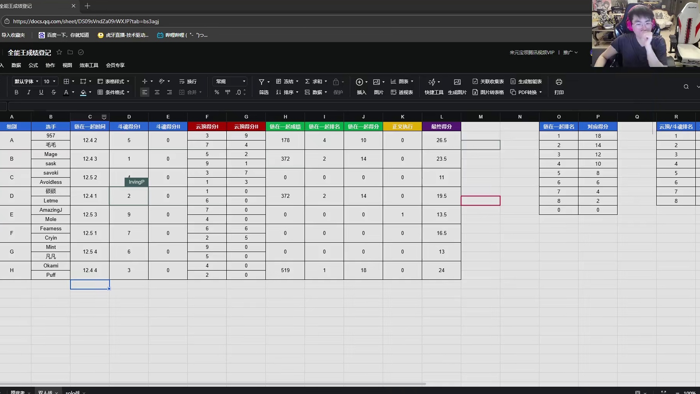700x394 pixels.
Task: Open the font size dropdown
Action: pyautogui.click(x=50, y=81)
